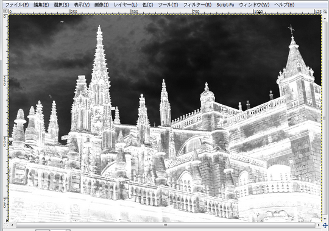329x231 pixels.
Task: Open the 選択(S) menu
Action: (x=62, y=5)
